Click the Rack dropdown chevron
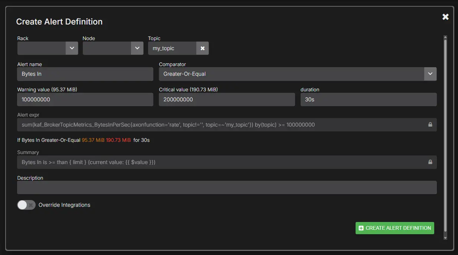The width and height of the screenshot is (458, 255). 72,48
